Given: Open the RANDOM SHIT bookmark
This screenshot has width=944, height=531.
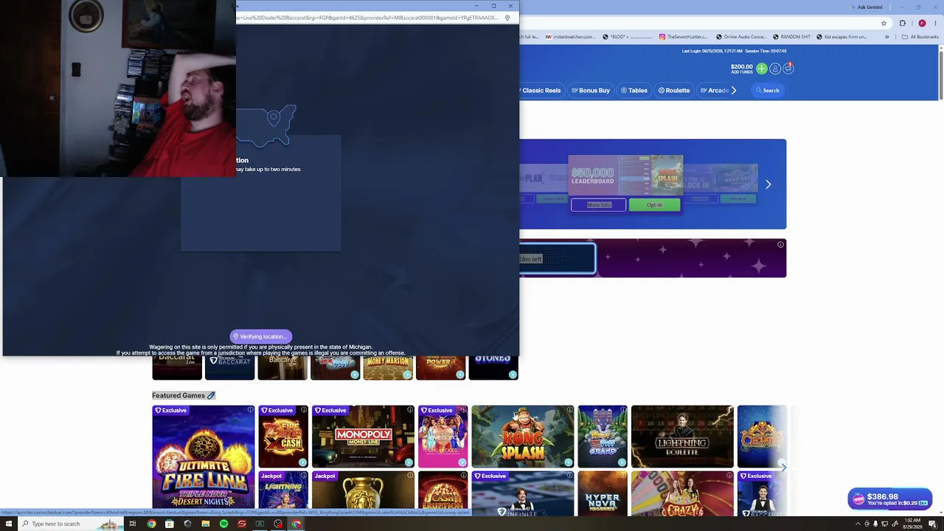Looking at the screenshot, I should click(x=794, y=37).
